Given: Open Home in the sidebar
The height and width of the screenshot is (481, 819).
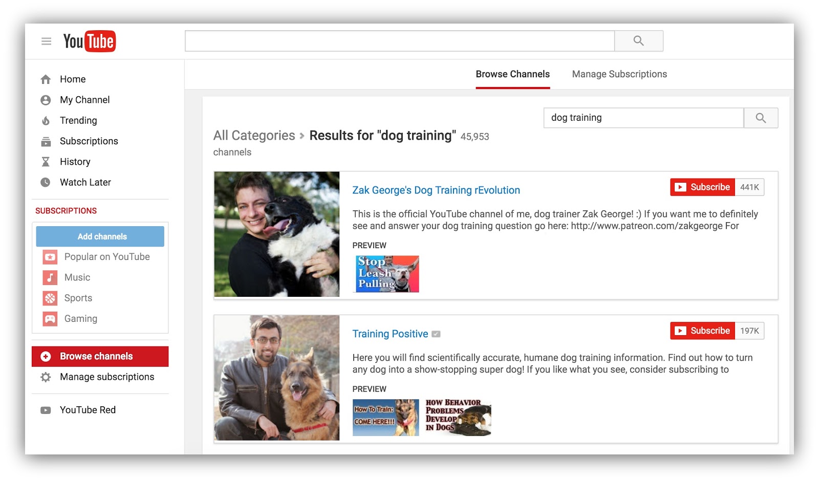Looking at the screenshot, I should 73,79.
